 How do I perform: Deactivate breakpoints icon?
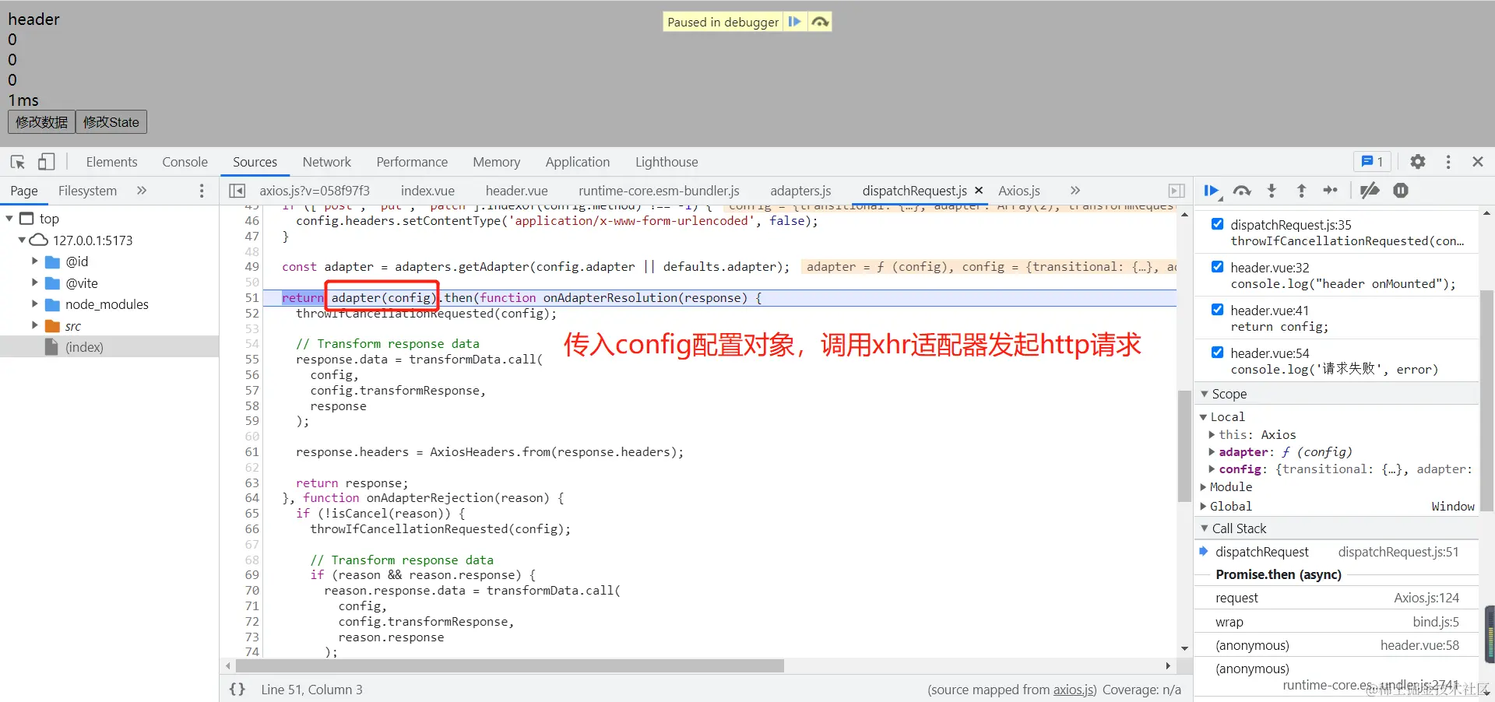pyautogui.click(x=1370, y=191)
